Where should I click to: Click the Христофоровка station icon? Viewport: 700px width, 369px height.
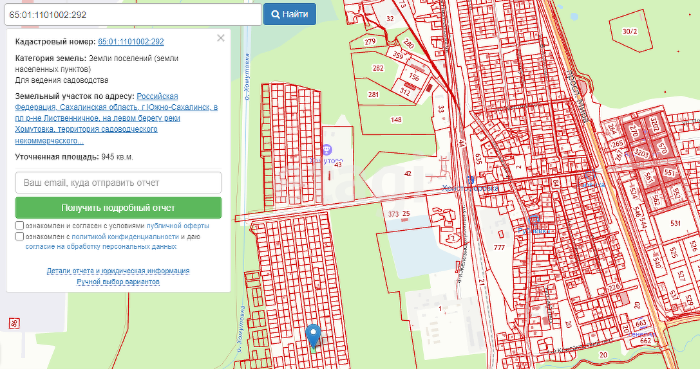[471, 179]
